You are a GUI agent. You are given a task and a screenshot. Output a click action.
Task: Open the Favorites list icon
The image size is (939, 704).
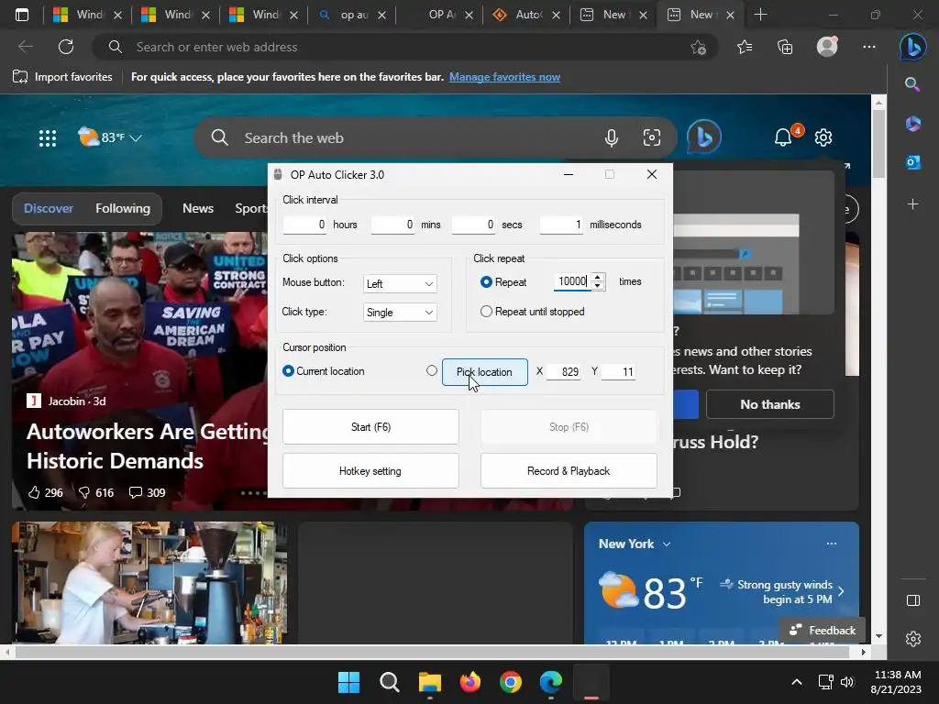pyautogui.click(x=745, y=47)
